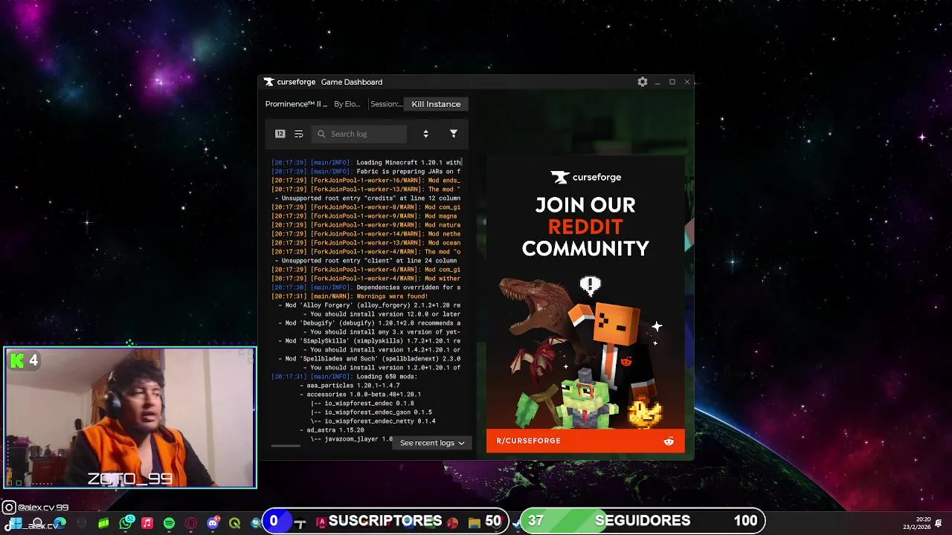The width and height of the screenshot is (952, 535).
Task: Select log line 'Fabric is preparing JARs'
Action: (x=367, y=171)
